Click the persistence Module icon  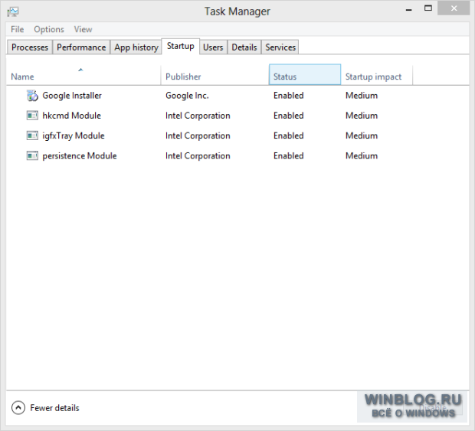pos(32,156)
